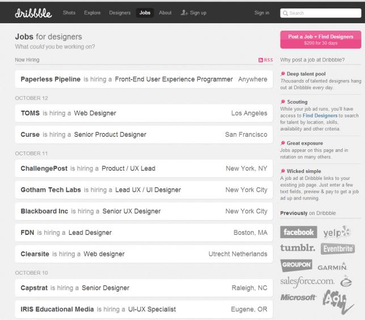The height and width of the screenshot is (320, 365).
Task: Click Post a Job + Find Designers button
Action: (321, 40)
